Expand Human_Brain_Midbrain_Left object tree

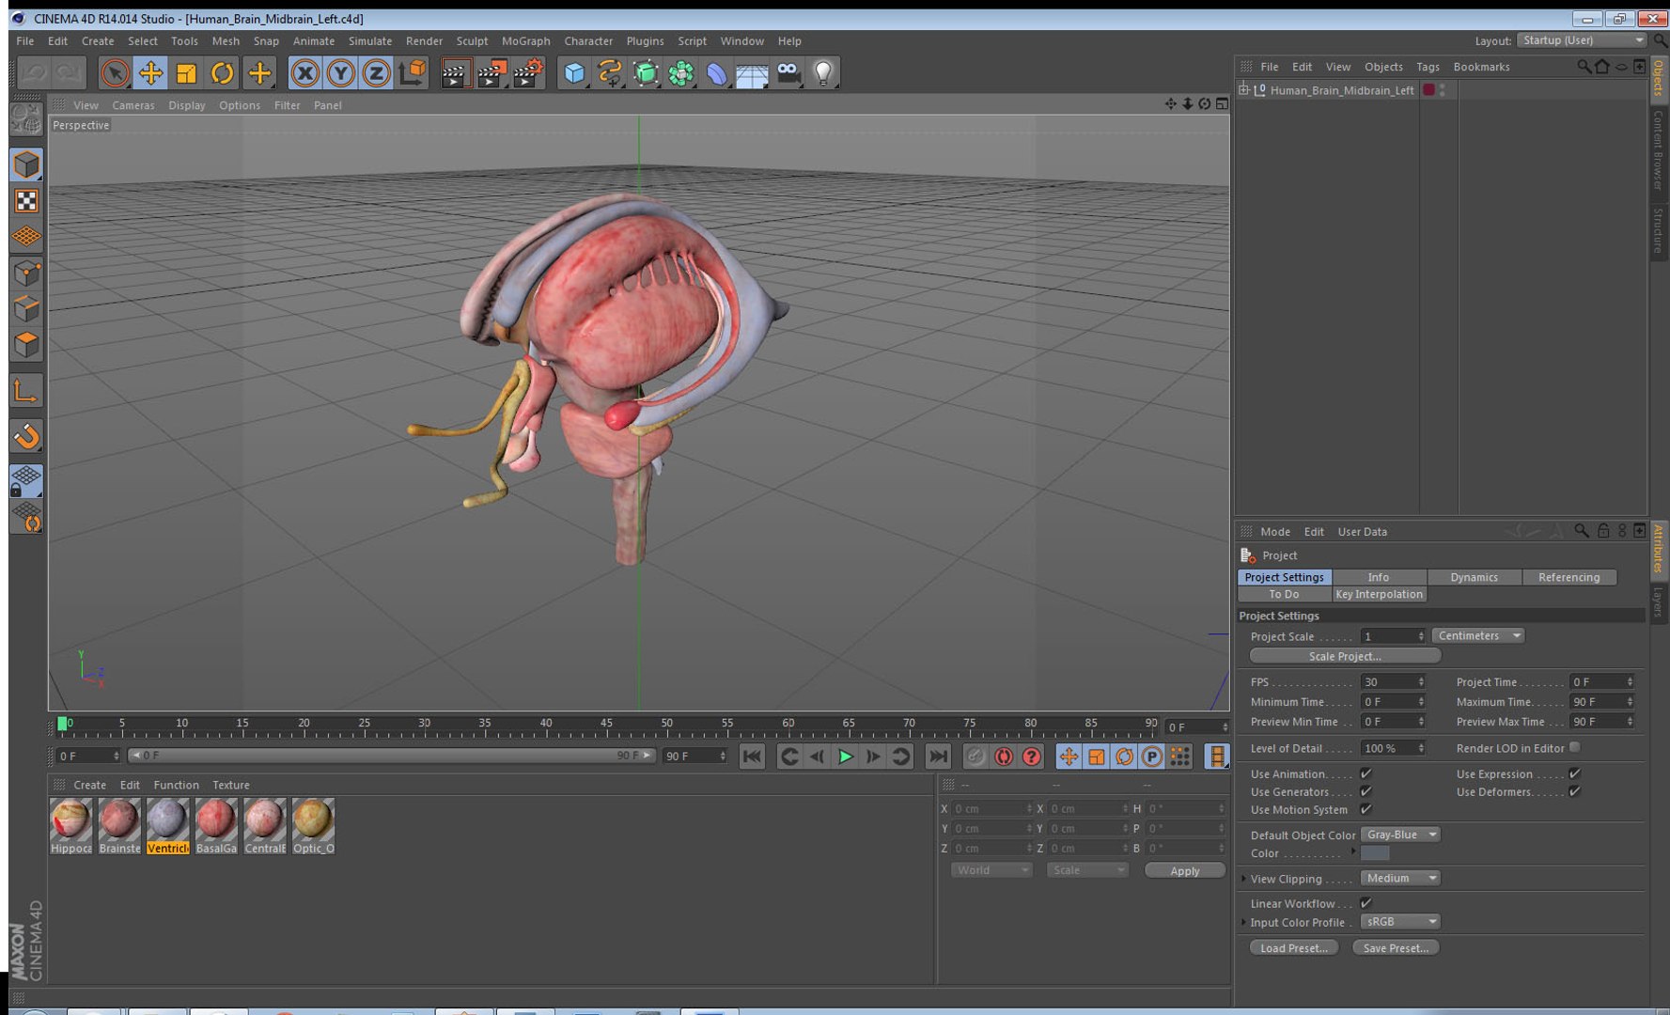[x=1243, y=89]
